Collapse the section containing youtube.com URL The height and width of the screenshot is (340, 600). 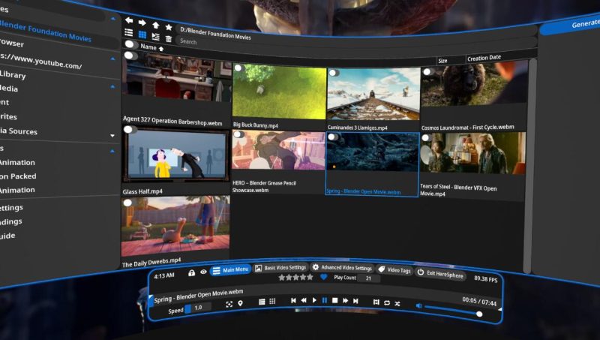112,59
